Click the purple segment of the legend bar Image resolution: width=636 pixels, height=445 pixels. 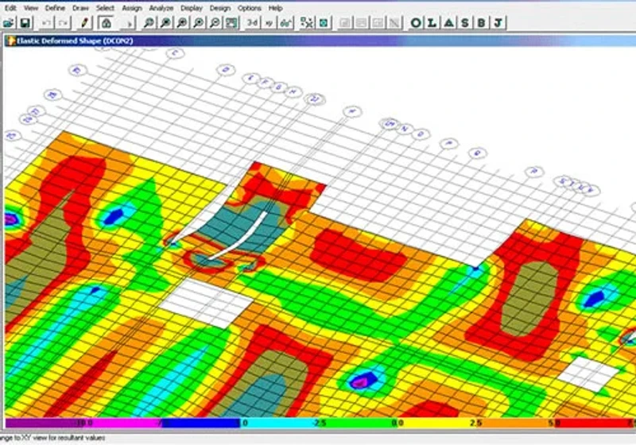pyautogui.click(x=45, y=423)
